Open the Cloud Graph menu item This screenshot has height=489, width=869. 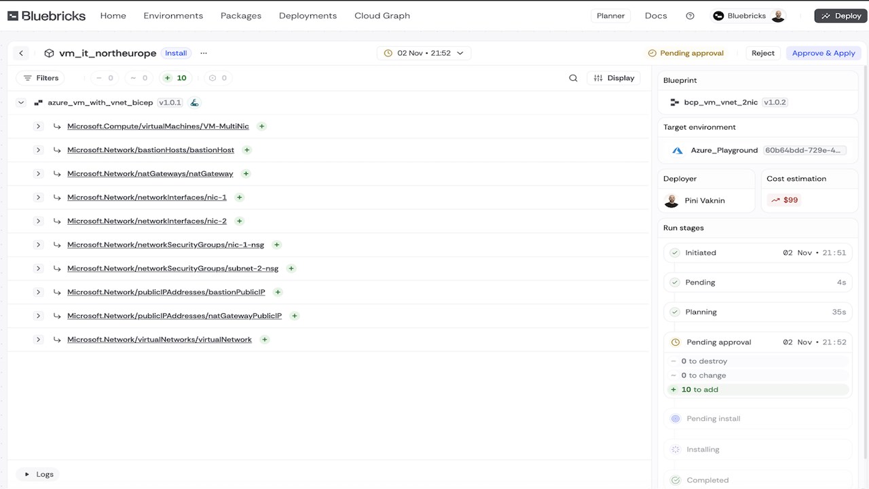(382, 16)
